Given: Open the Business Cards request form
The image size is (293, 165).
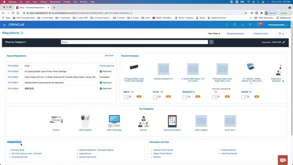Looking at the screenshot, I should click(17, 150).
